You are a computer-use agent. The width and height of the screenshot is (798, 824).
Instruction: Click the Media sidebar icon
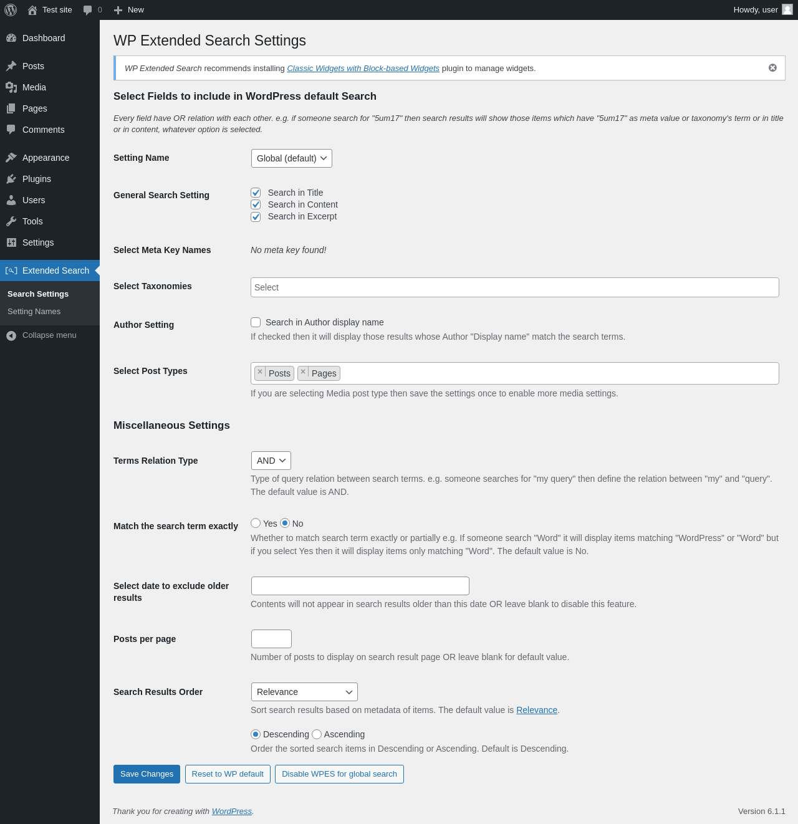pyautogui.click(x=11, y=87)
